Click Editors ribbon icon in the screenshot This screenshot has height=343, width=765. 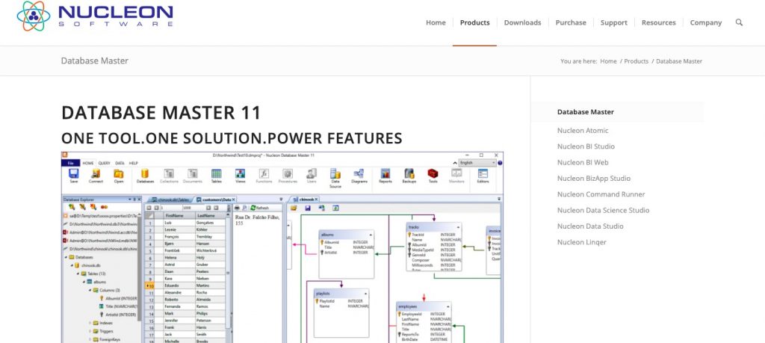[x=483, y=176]
